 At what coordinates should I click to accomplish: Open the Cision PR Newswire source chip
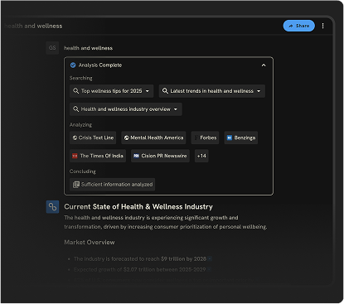pos(160,156)
